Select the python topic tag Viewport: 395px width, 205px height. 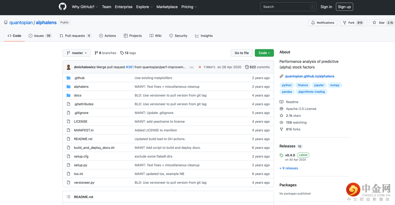point(287,85)
